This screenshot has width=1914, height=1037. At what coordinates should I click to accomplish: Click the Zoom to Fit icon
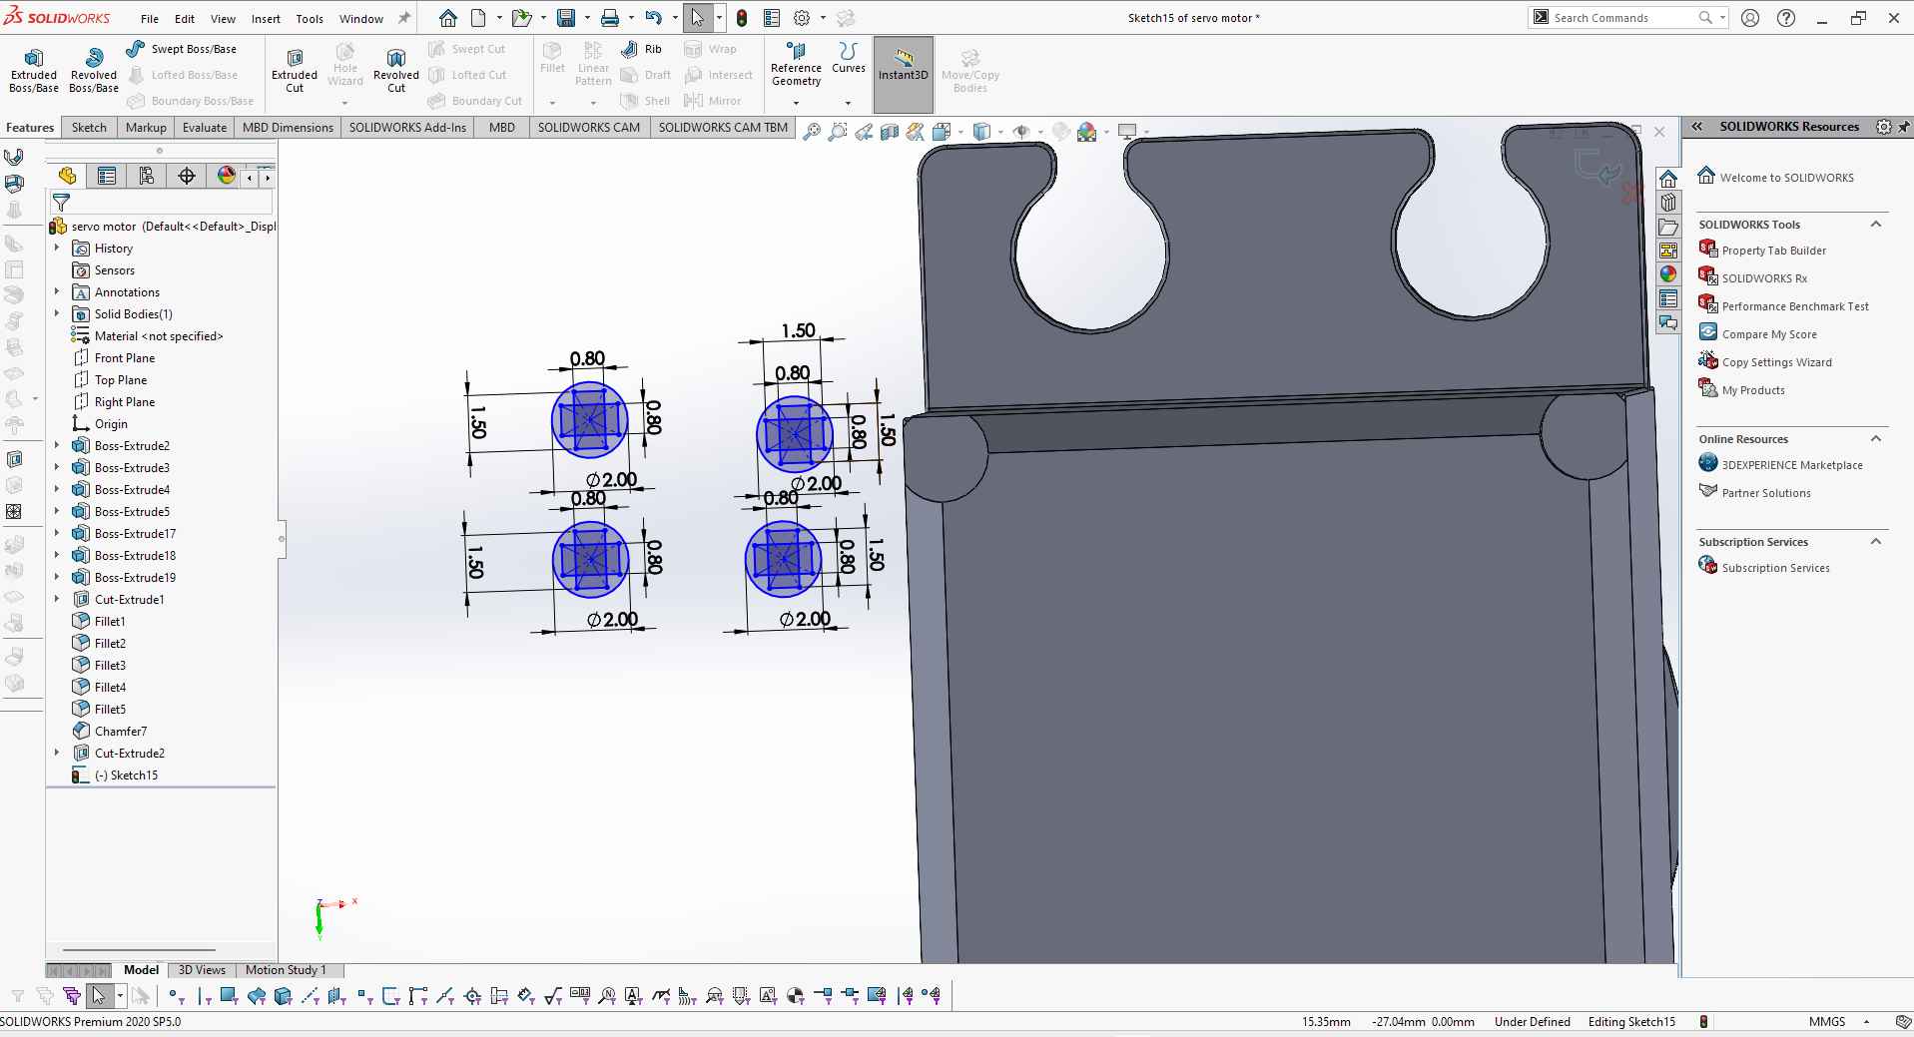812,131
